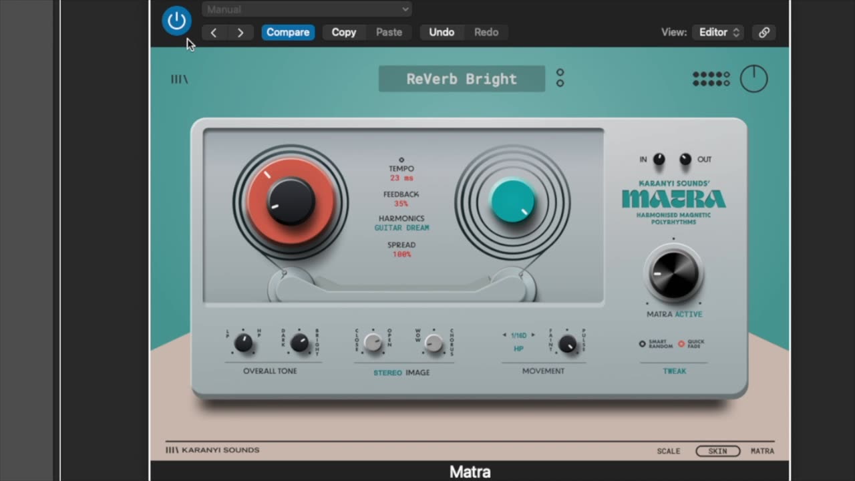Viewport: 855px width, 481px height.
Task: Click the Redo button
Action: point(486,32)
